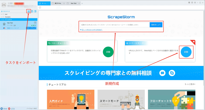Click the folder icon of the test folder

point(3,14)
